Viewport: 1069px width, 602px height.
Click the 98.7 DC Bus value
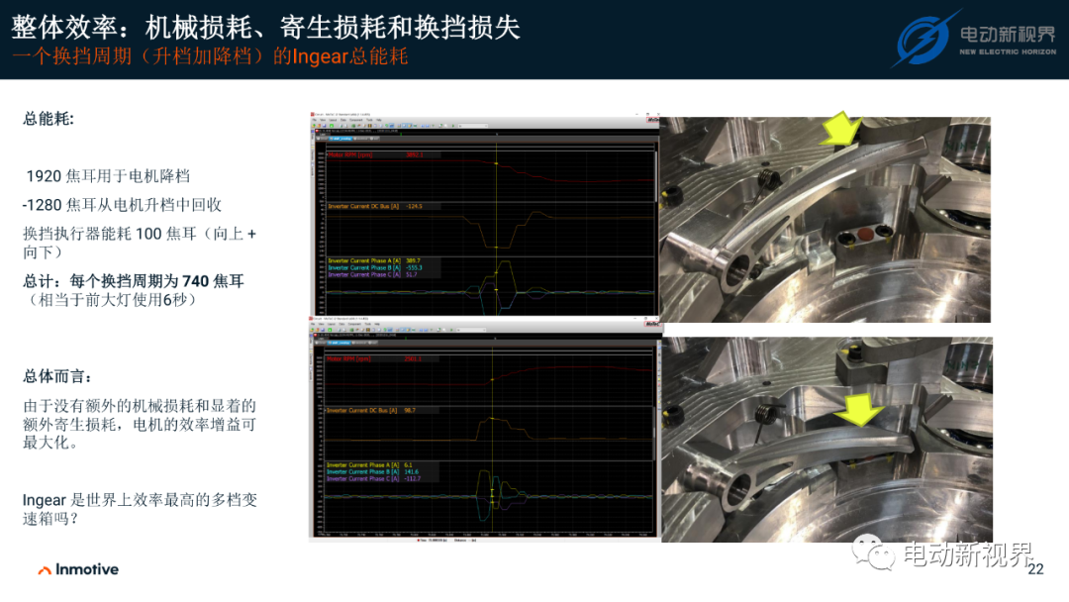pyautogui.click(x=410, y=411)
